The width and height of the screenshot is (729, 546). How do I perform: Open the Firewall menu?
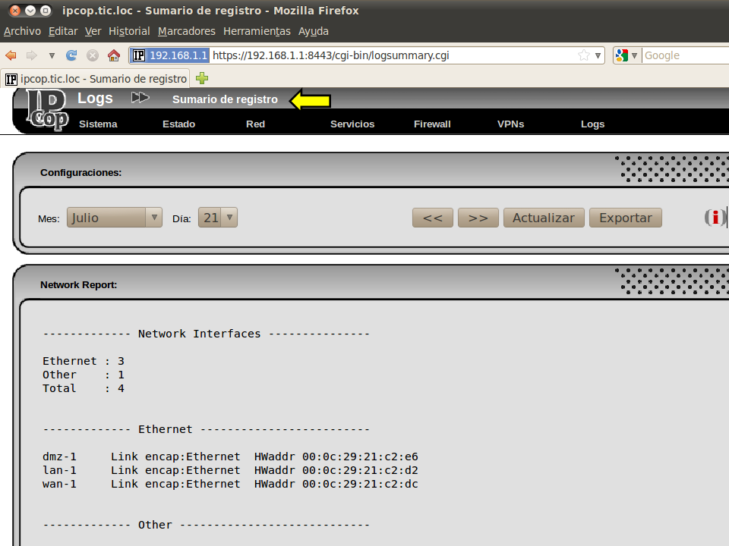click(432, 124)
